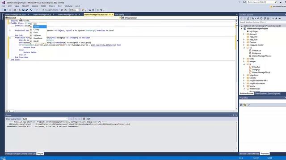Viewport: 286px width, 160px height.
Task: Click Properties panel Alphabetical sort icon
Action: click(x=245, y=105)
